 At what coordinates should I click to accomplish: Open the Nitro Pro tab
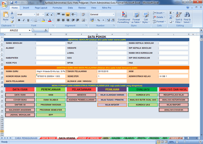[106, 8]
